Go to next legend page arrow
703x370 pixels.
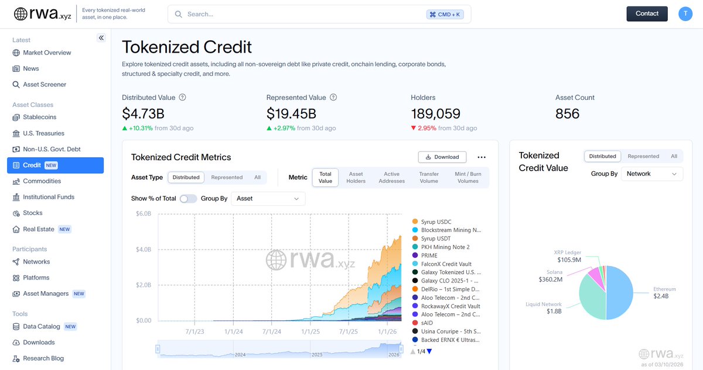pos(429,351)
